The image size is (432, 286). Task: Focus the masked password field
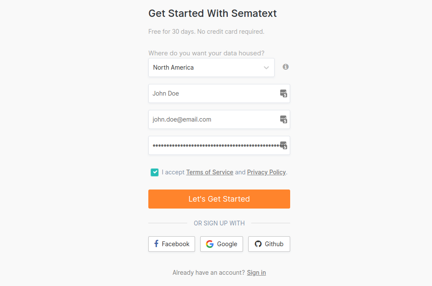[219, 145]
